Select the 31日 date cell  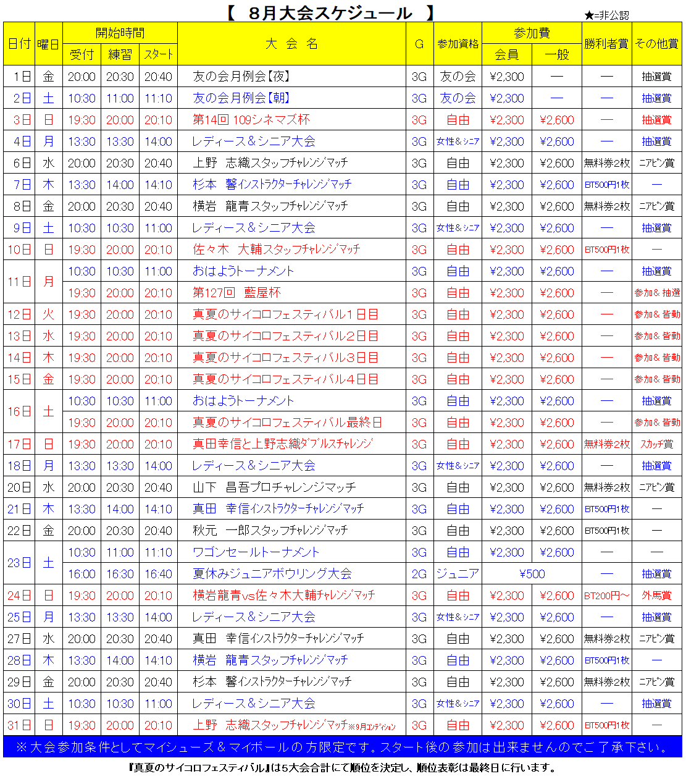19,725
